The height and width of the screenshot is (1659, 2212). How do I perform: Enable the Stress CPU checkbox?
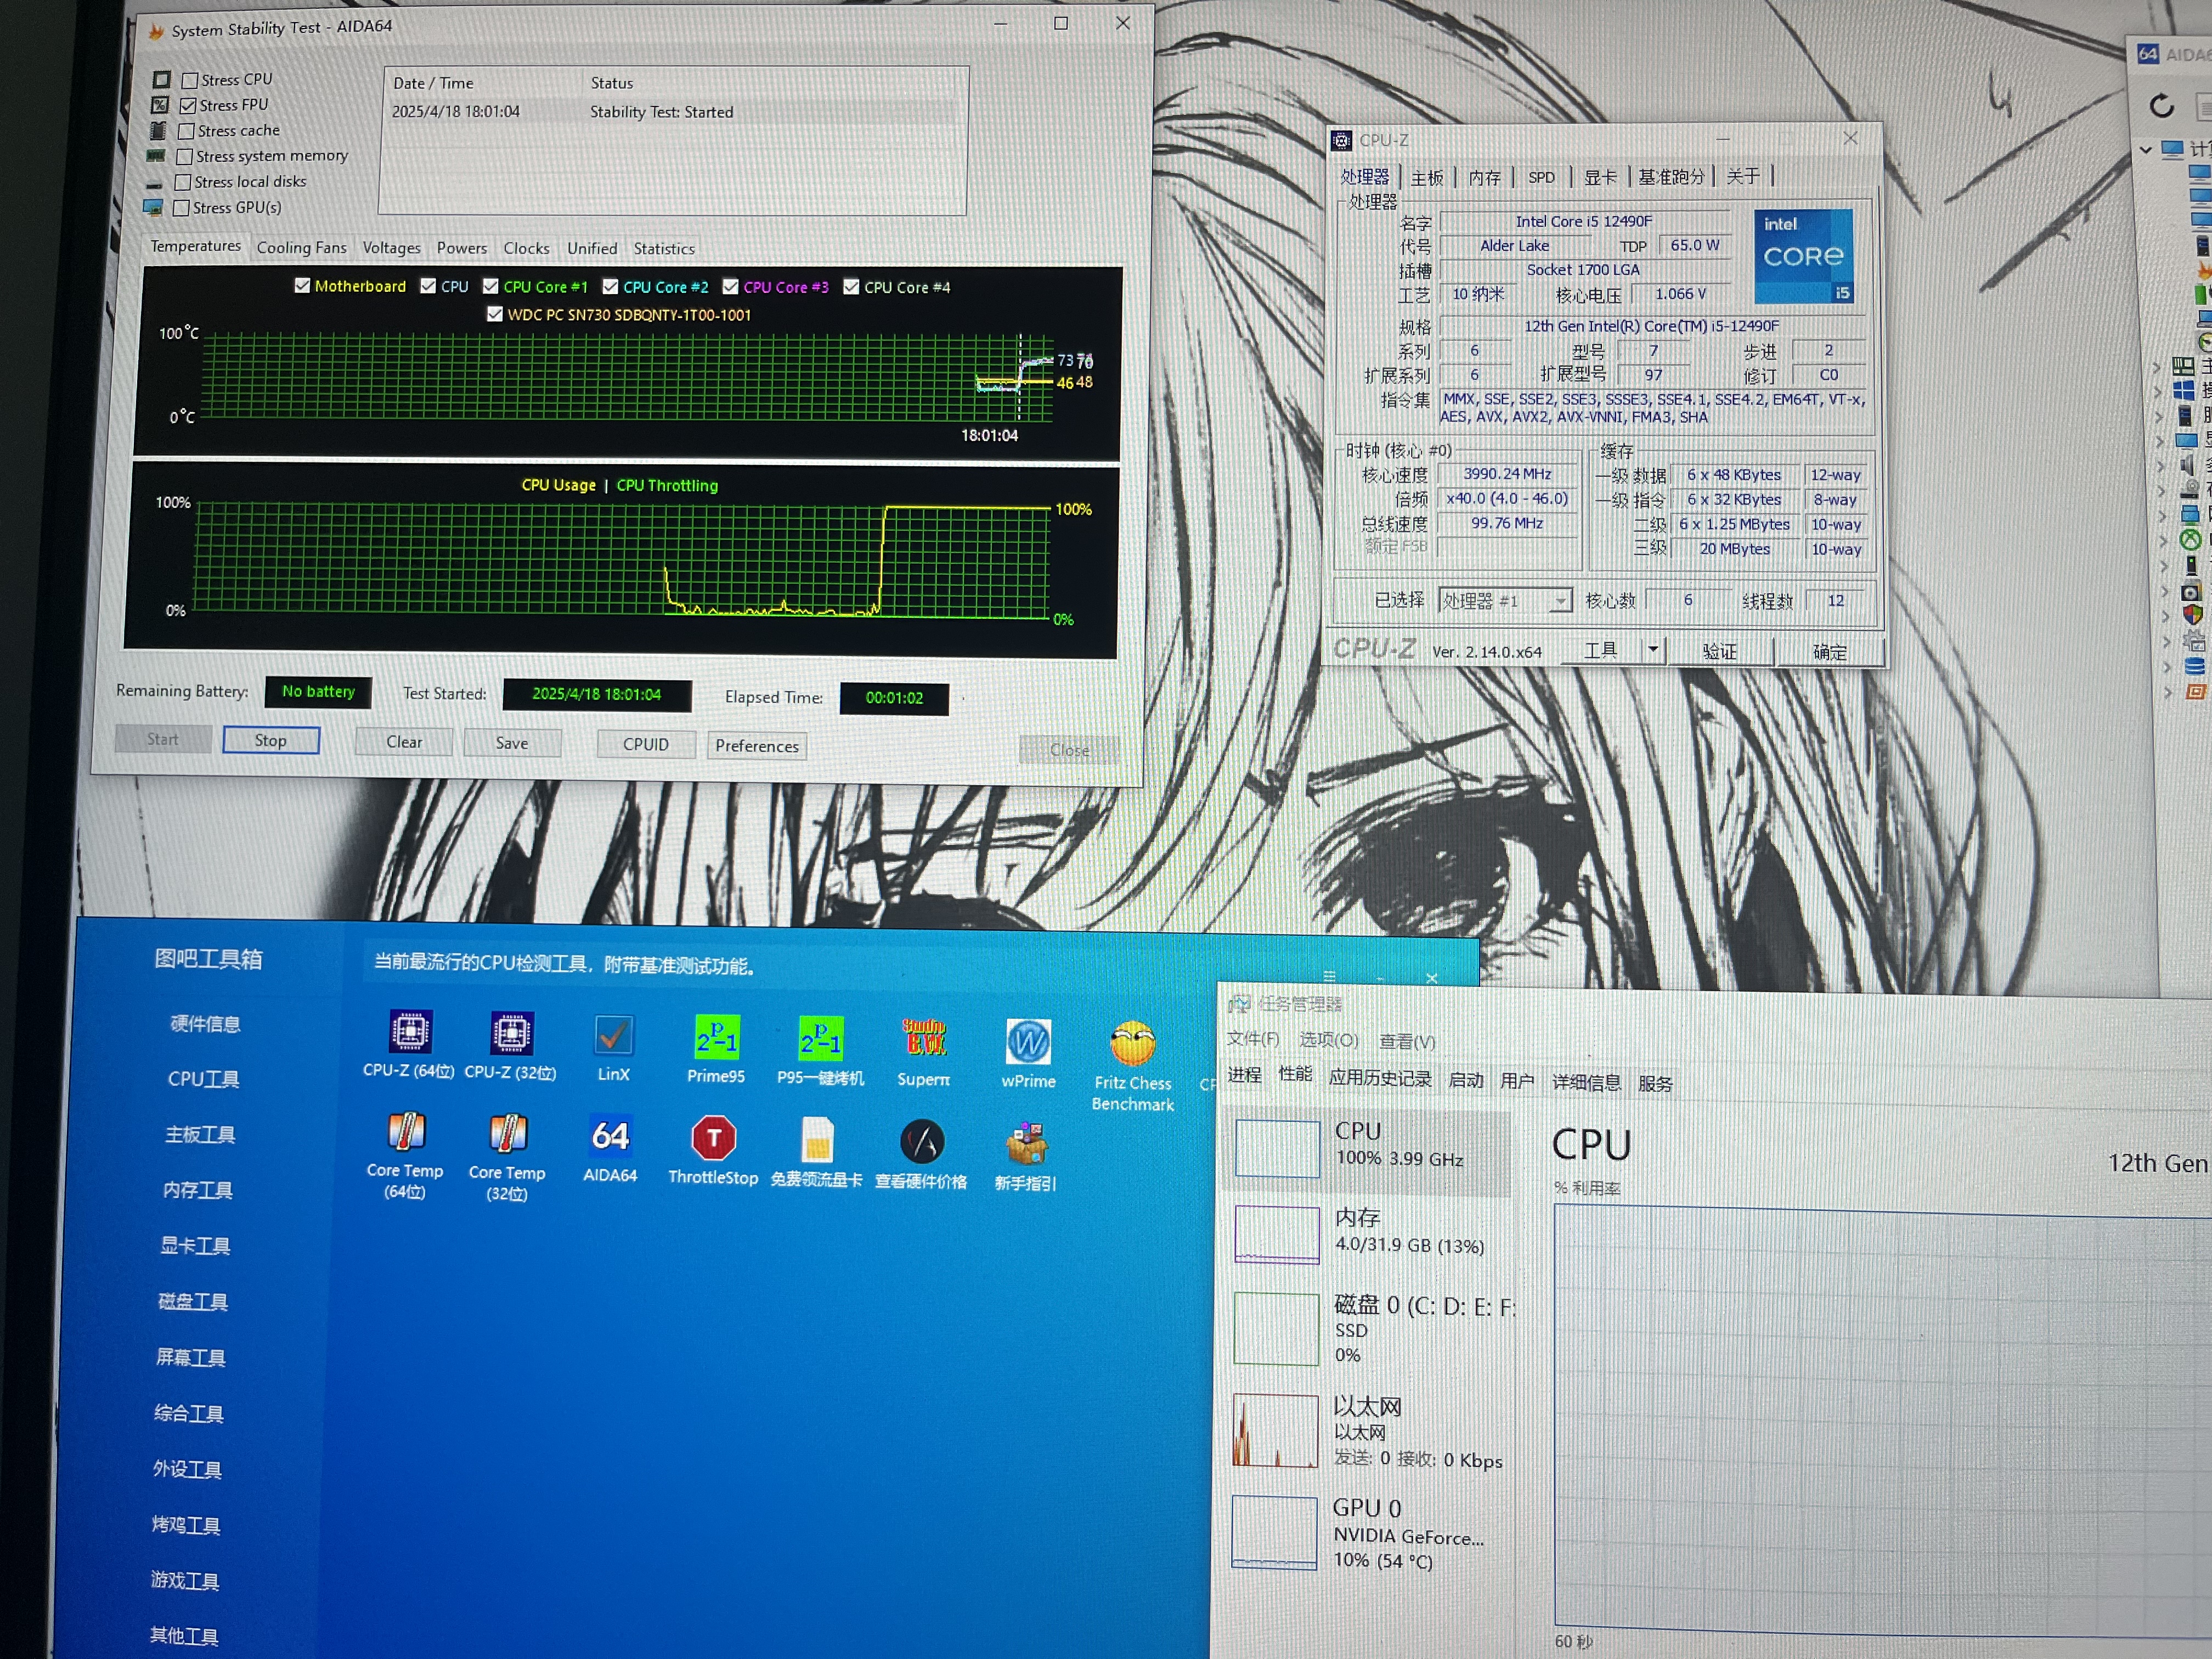pos(190,80)
